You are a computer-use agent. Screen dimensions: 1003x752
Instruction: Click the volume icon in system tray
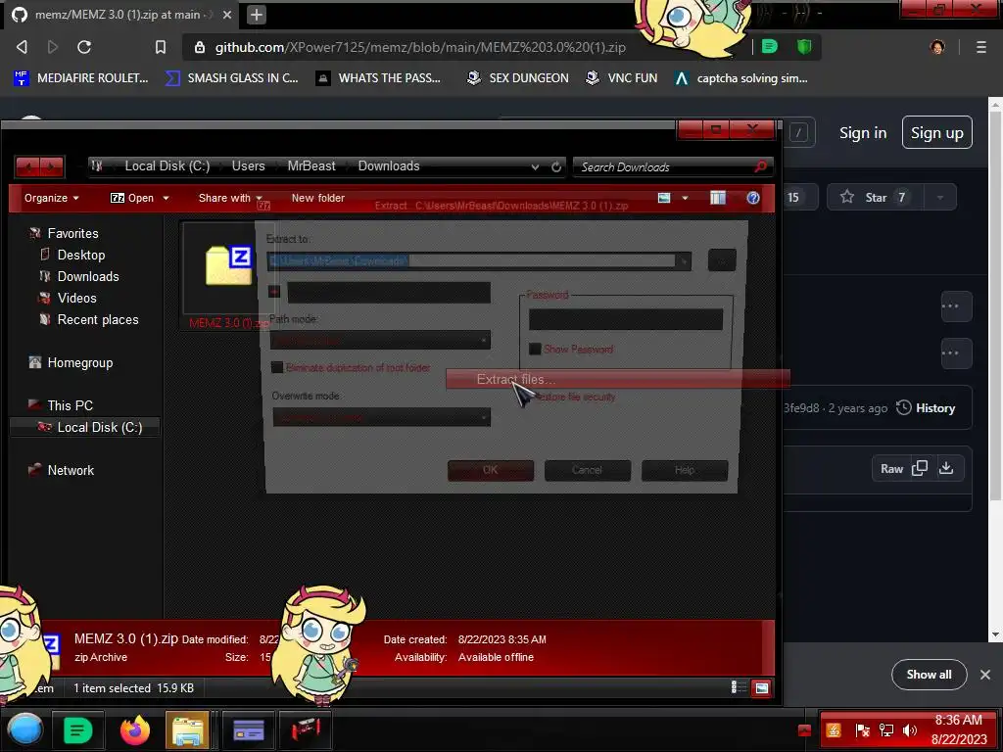pyautogui.click(x=909, y=730)
